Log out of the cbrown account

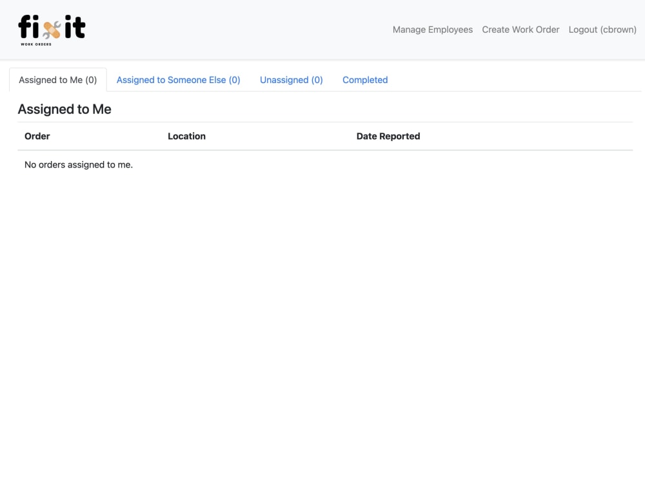click(x=602, y=30)
